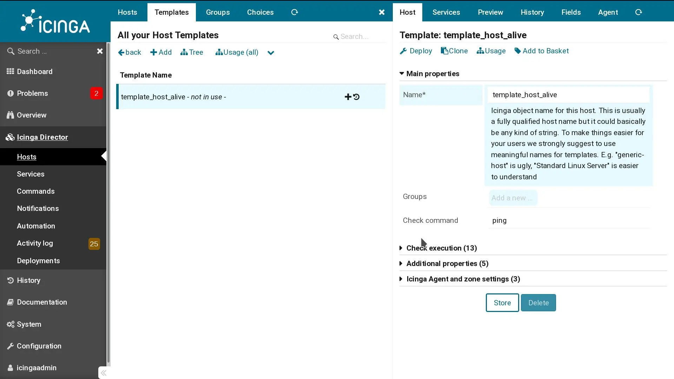The image size is (674, 379).
Task: Click the sidebar search magnifier icon
Action: (11, 51)
